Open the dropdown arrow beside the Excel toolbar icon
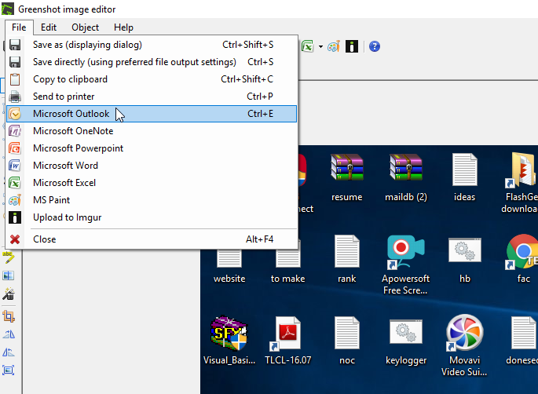Image resolution: width=538 pixels, height=394 pixels. tap(320, 46)
